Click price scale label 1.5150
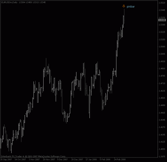Image resolution: width=167 pixels, height=162 pixels. click(x=162, y=39)
